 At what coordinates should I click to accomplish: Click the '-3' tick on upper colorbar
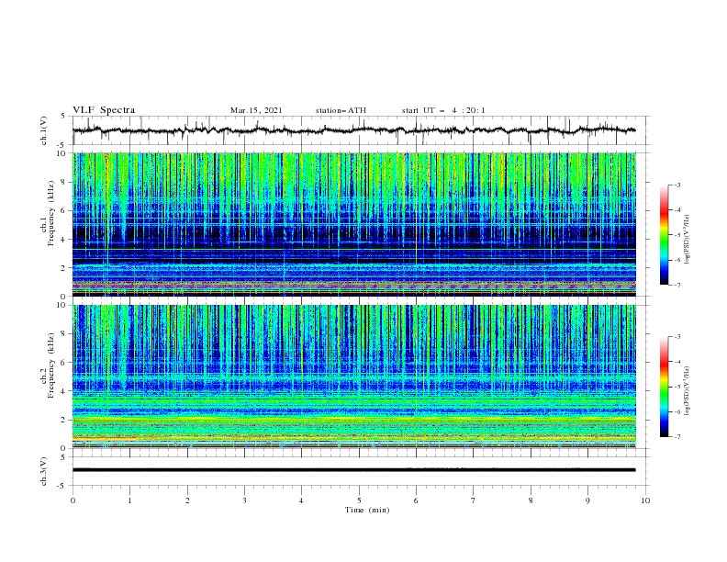pos(677,185)
